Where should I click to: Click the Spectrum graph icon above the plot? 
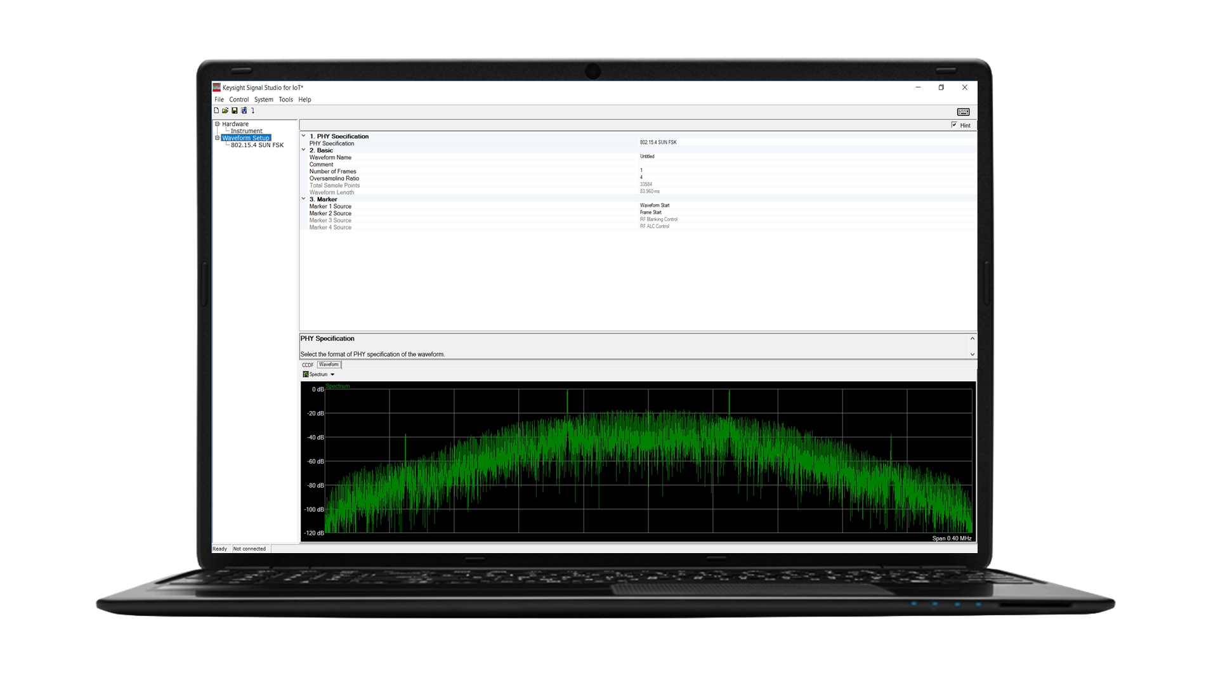306,374
